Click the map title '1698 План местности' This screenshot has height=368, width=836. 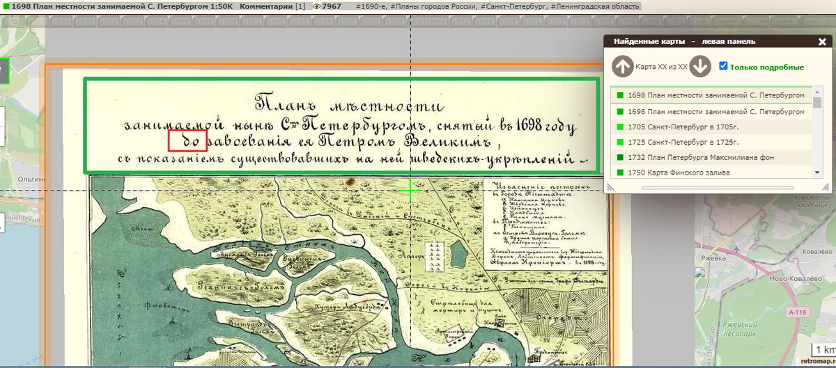pyautogui.click(x=123, y=6)
